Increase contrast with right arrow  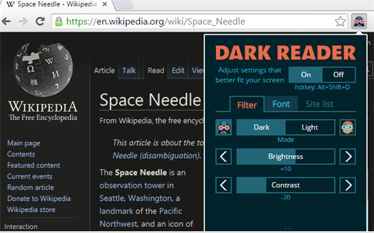348,185
